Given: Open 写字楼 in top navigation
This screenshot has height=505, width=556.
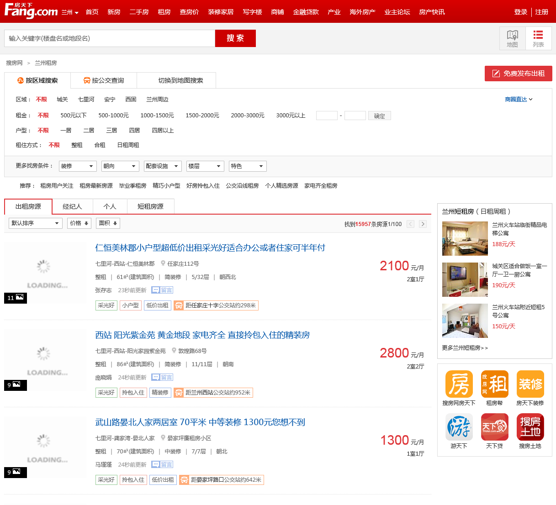Looking at the screenshot, I should (252, 12).
